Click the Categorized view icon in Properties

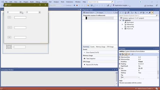point(120,54)
